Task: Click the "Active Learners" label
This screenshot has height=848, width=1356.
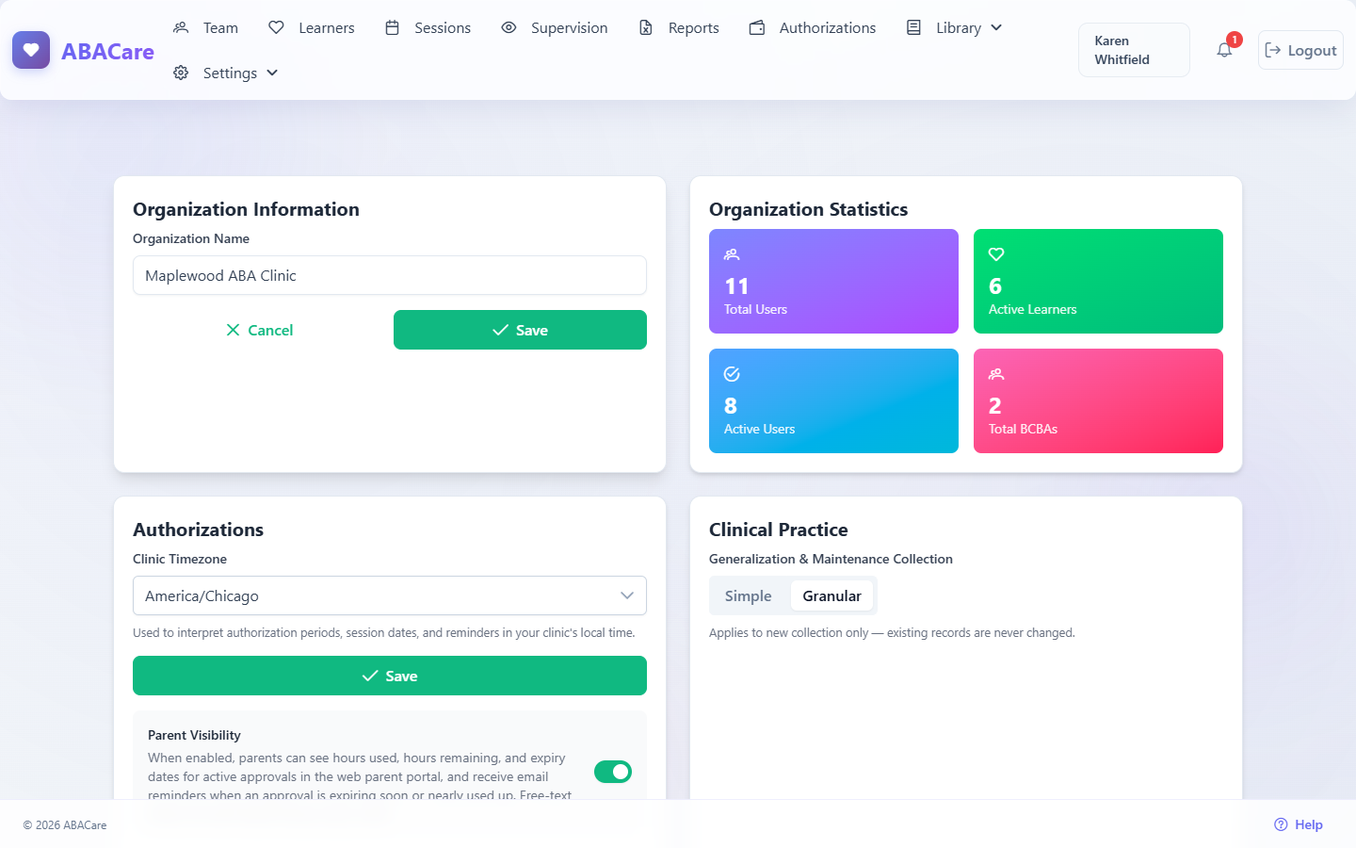Action: coord(1032,309)
